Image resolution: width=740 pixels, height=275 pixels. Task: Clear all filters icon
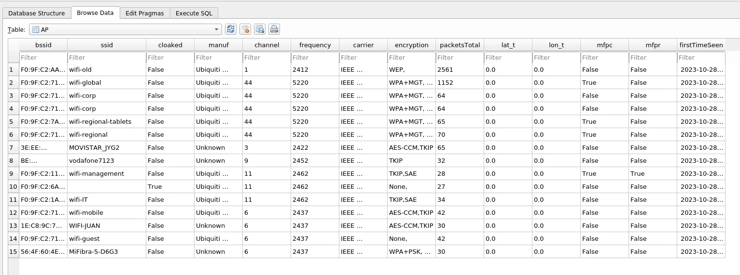[x=245, y=29]
